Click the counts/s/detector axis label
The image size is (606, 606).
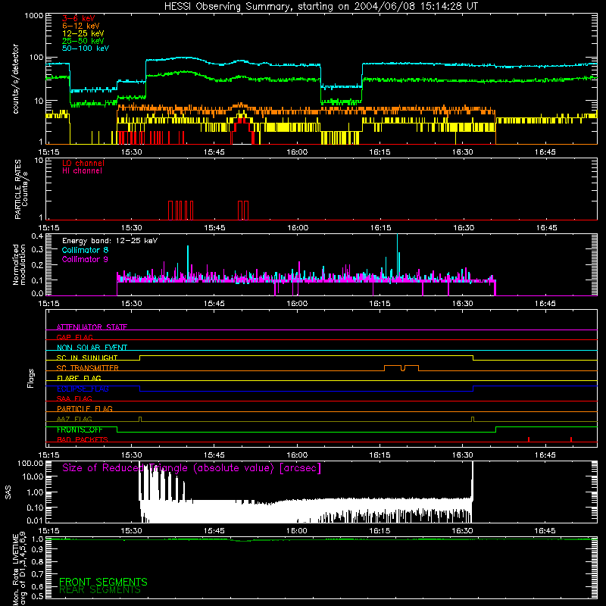pyautogui.click(x=15, y=79)
